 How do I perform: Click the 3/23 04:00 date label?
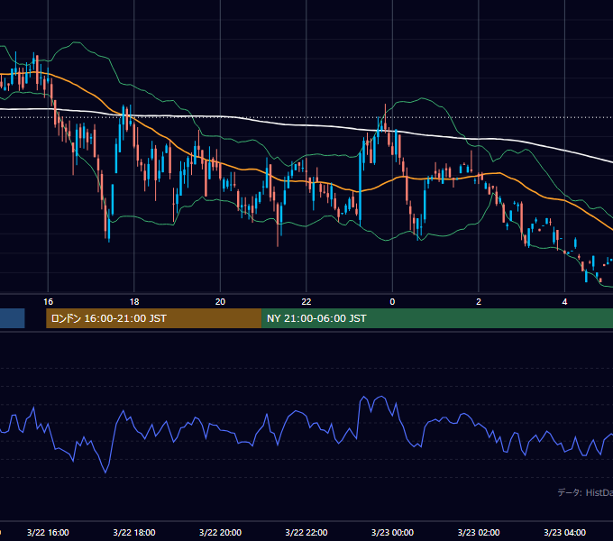pos(564,532)
